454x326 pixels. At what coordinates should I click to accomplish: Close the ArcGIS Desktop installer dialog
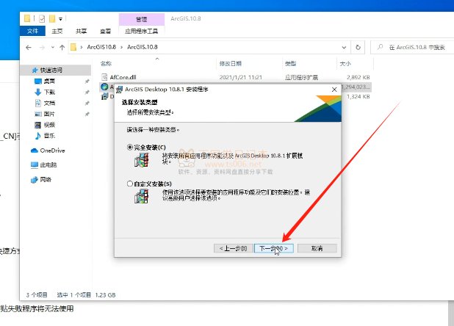pos(334,90)
